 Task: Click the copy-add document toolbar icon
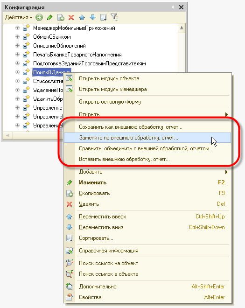click(x=61, y=17)
